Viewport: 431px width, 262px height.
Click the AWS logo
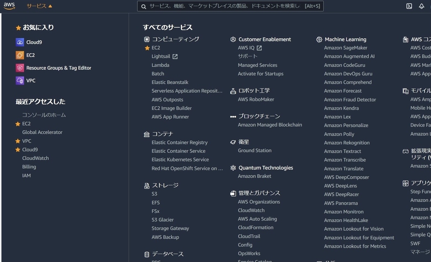point(9,6)
